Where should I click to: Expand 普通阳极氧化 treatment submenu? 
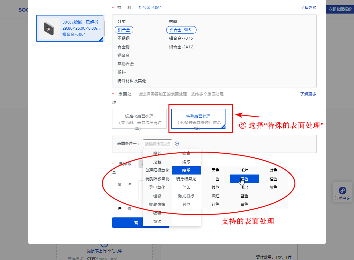157,170
